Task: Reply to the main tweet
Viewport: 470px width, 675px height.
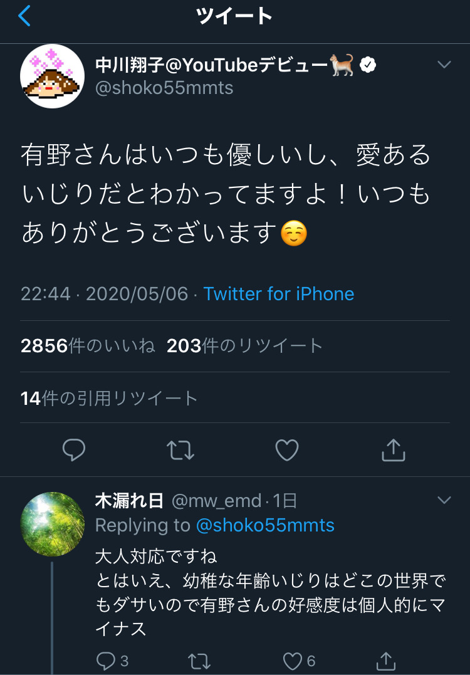Action: [74, 450]
